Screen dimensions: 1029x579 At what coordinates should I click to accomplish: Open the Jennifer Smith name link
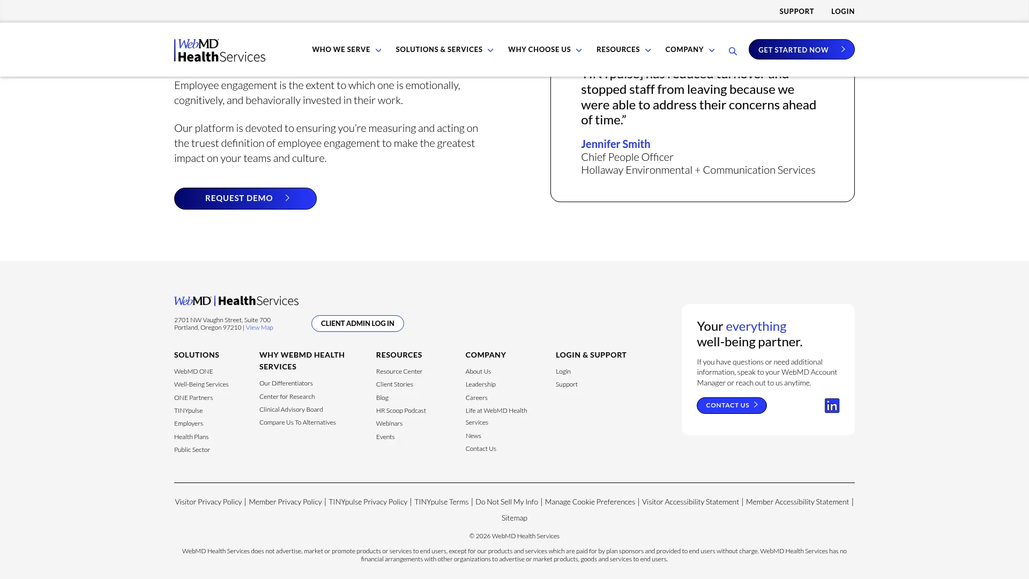click(x=615, y=144)
